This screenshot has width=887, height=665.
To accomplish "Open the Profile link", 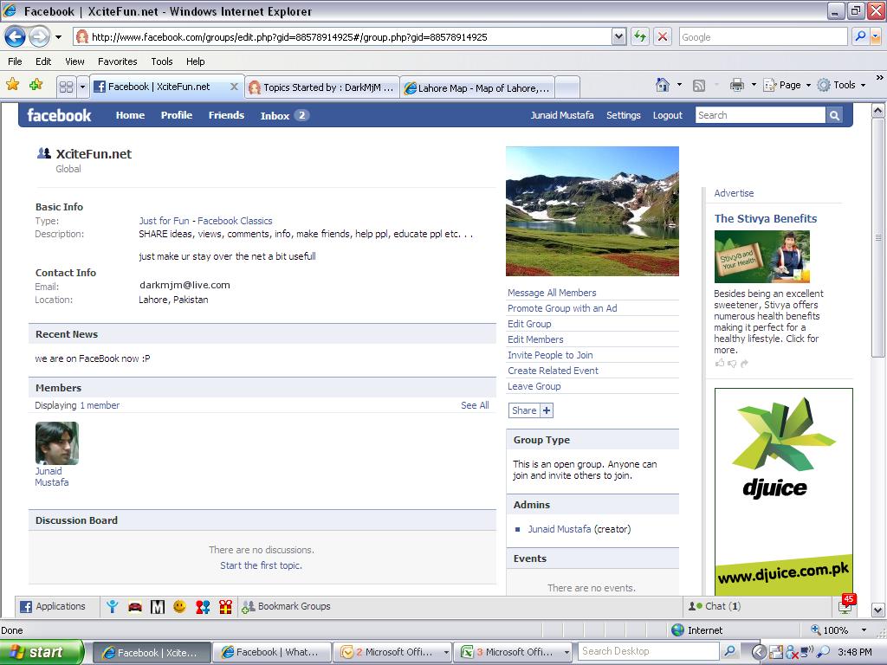I will click(x=177, y=115).
